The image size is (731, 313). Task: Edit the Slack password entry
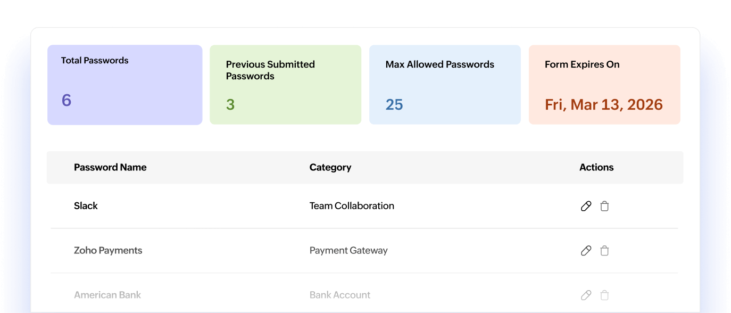click(x=586, y=205)
